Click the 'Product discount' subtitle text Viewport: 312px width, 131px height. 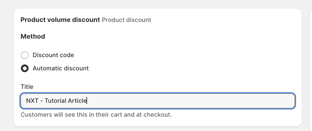(x=126, y=20)
